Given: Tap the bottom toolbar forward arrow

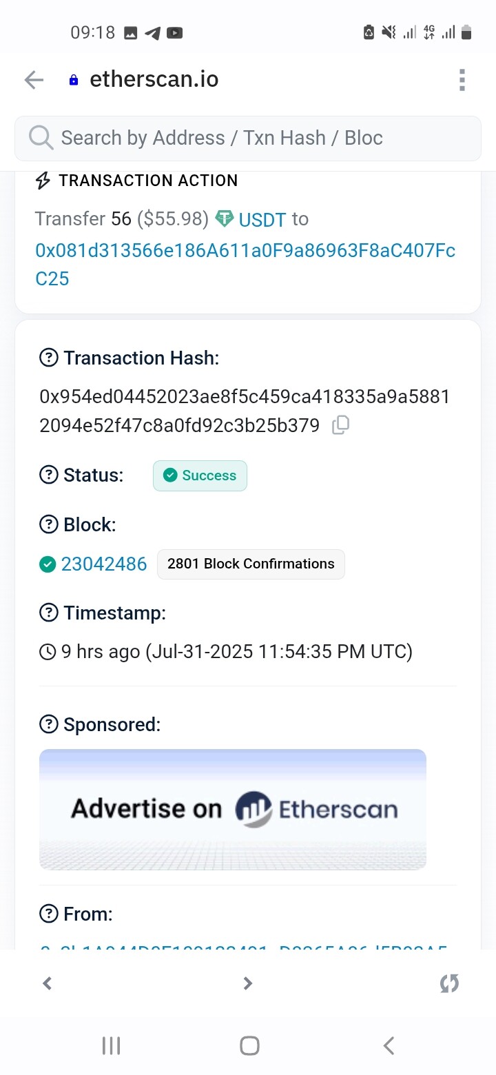Looking at the screenshot, I should click(x=248, y=983).
